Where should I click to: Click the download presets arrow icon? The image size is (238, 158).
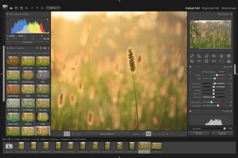point(37,48)
